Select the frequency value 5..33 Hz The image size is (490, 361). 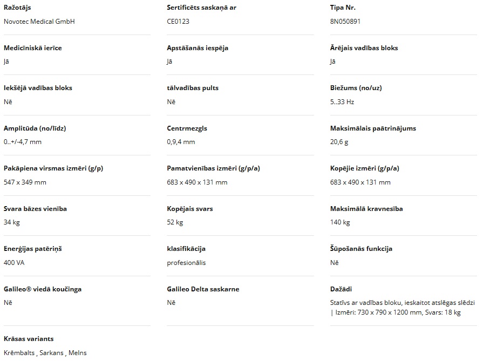point(342,102)
